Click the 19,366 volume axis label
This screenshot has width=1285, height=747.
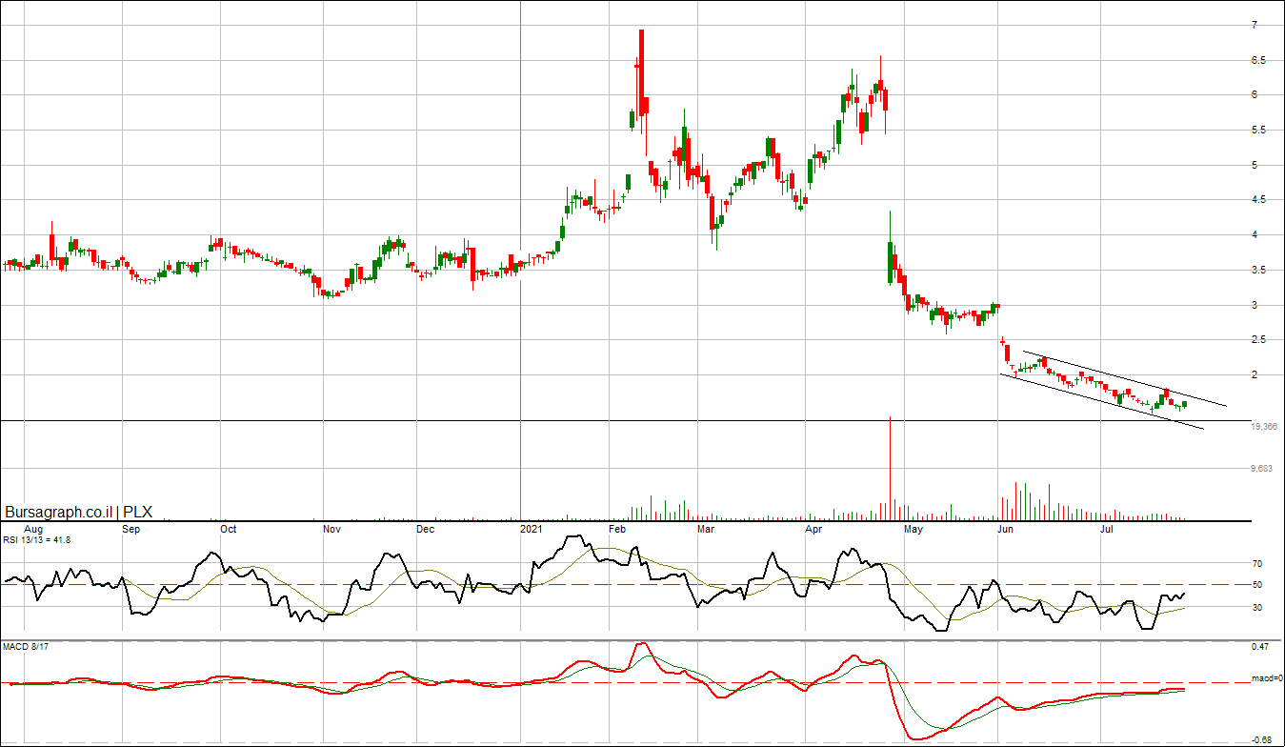point(1264,427)
